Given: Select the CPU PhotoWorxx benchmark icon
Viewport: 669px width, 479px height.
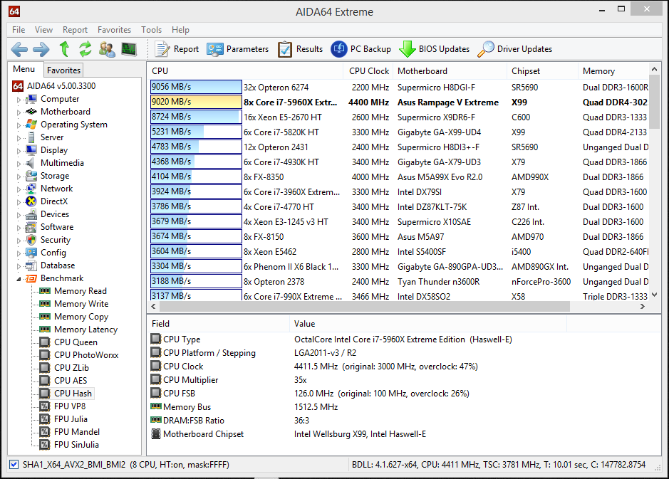Looking at the screenshot, I should coord(45,355).
